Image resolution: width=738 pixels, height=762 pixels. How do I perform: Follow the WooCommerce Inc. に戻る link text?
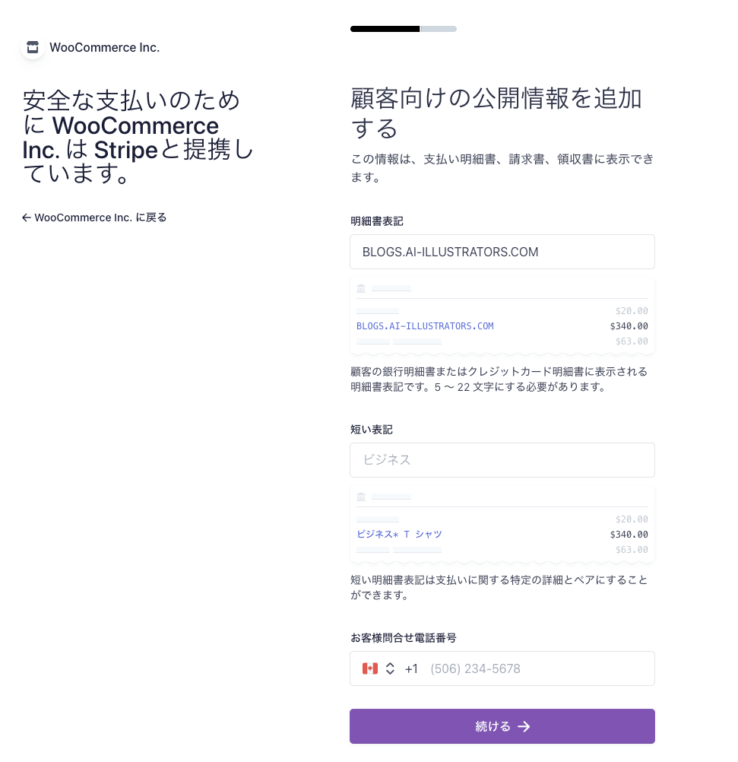point(100,217)
